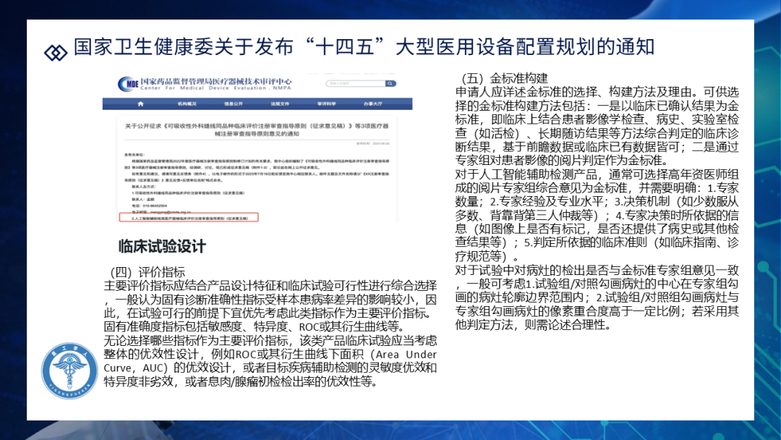This screenshot has height=440, width=781.
Task: Click the paragraph starting 对于人工智能辅助检测产品
Action: pos(597,215)
